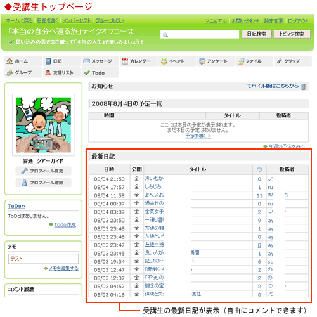Open the モバイル版はこちらから link
This screenshot has width=317, height=317.
(x=273, y=86)
